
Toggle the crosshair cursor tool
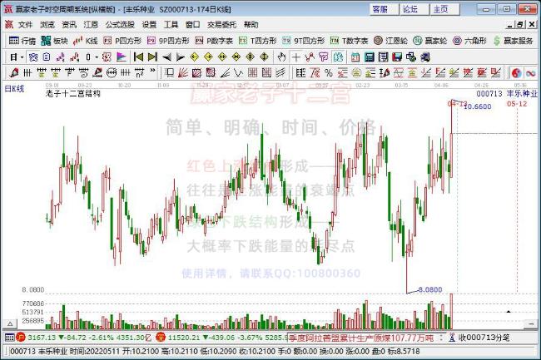pyautogui.click(x=295, y=57)
